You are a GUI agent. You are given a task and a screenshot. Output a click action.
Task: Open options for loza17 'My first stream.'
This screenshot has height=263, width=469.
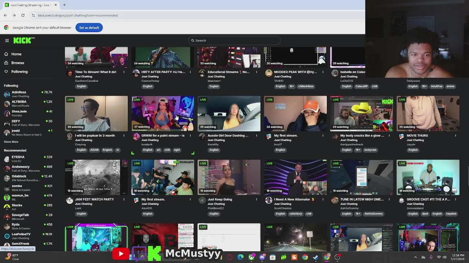tap(323, 136)
